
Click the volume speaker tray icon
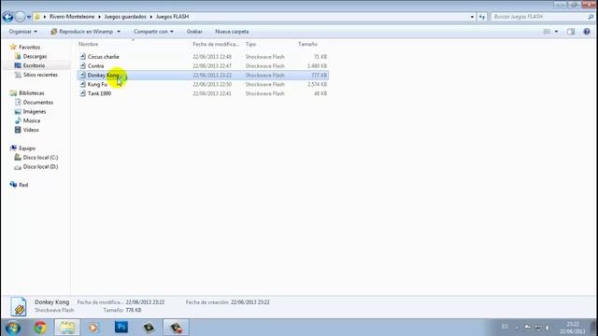pos(548,328)
